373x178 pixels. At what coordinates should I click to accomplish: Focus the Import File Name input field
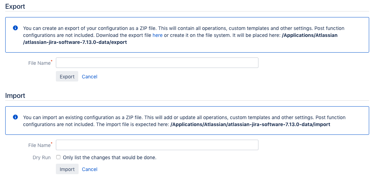pos(157,145)
